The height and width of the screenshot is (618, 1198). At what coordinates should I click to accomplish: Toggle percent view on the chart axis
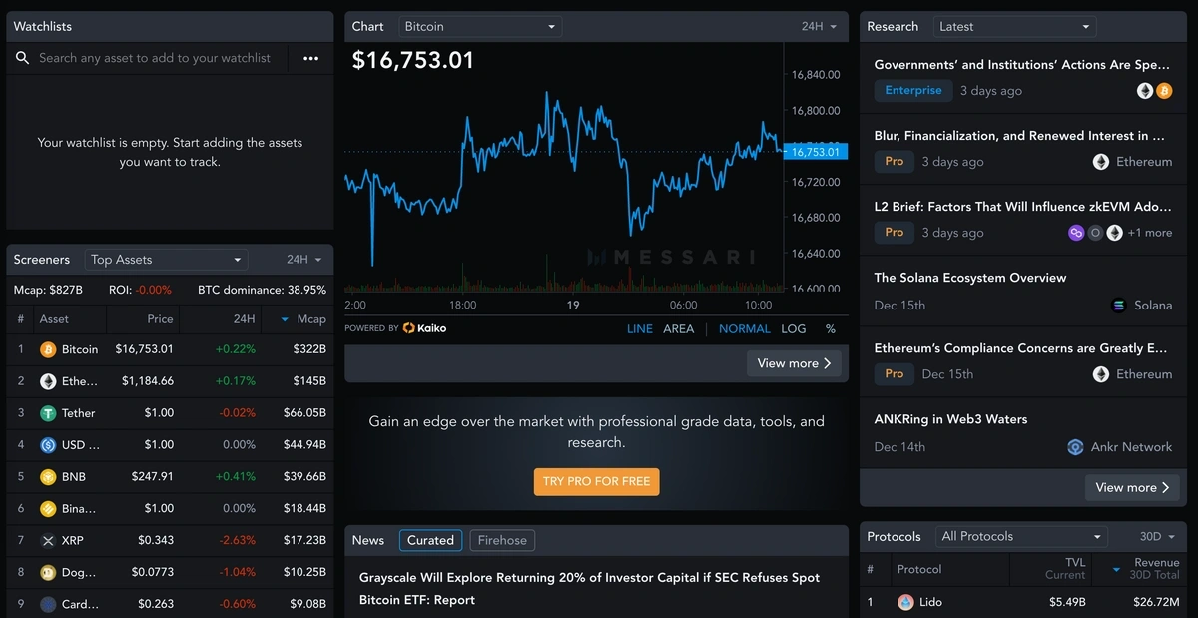(830, 327)
